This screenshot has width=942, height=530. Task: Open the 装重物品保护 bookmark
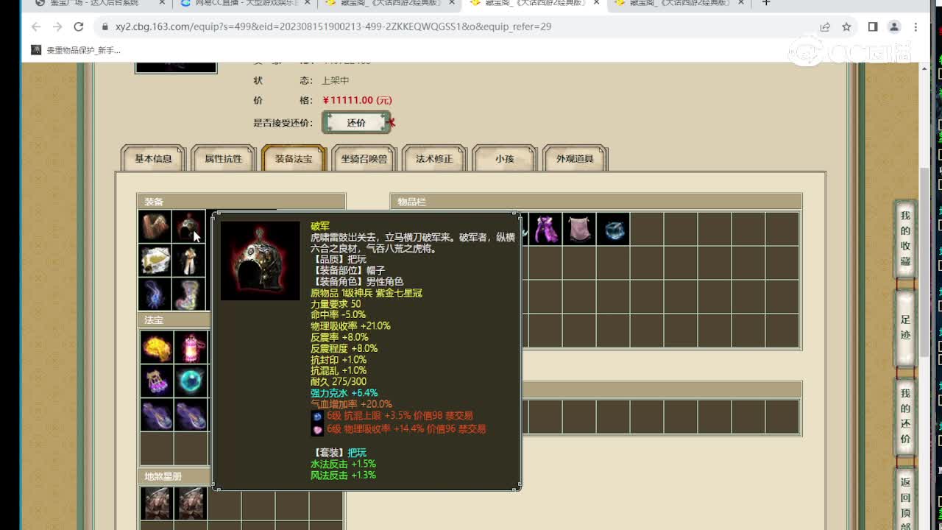(x=76, y=50)
